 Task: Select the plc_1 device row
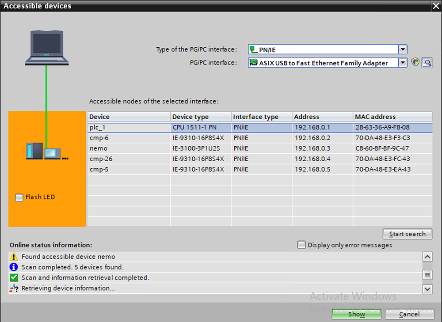coord(259,127)
